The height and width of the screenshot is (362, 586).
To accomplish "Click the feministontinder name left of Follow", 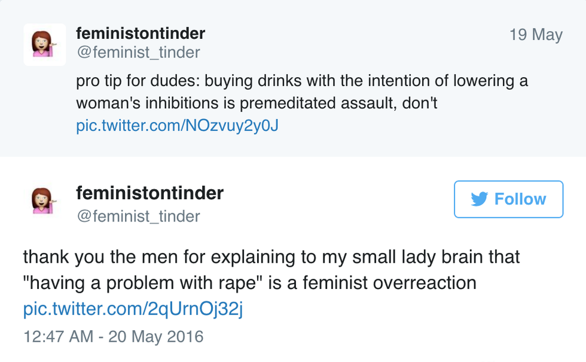I will pyautogui.click(x=149, y=193).
